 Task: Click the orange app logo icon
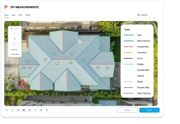6,7
